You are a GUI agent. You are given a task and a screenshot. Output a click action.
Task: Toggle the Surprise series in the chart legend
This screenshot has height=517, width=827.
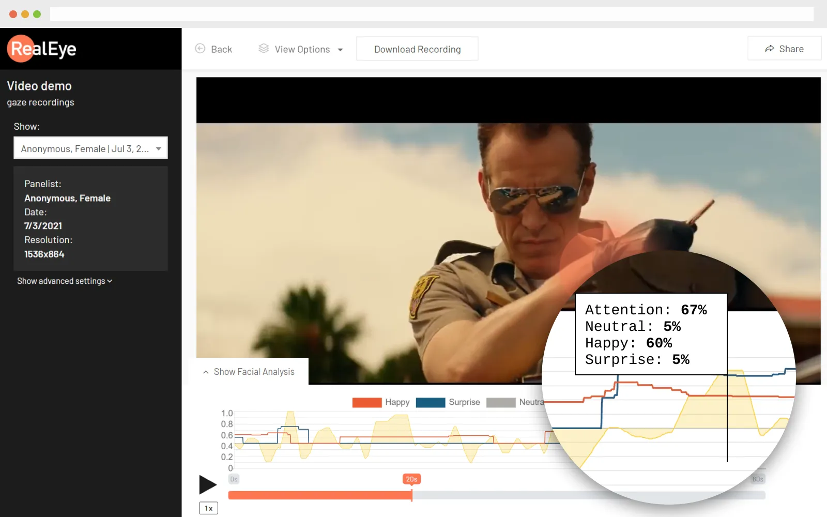click(x=448, y=402)
